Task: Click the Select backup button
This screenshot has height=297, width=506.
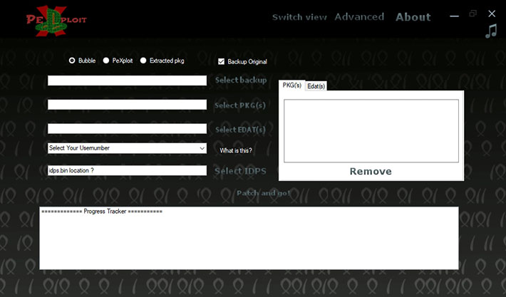Action: [x=241, y=80]
